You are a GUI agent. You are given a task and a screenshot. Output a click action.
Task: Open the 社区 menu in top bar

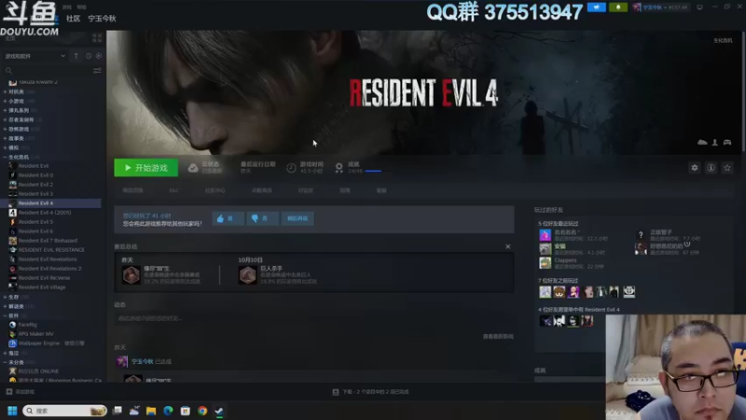[x=73, y=19]
